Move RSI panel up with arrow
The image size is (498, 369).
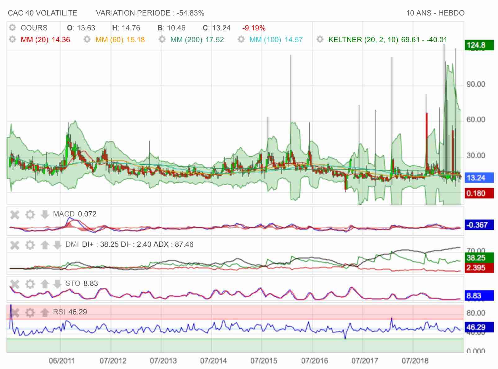pyautogui.click(x=45, y=312)
